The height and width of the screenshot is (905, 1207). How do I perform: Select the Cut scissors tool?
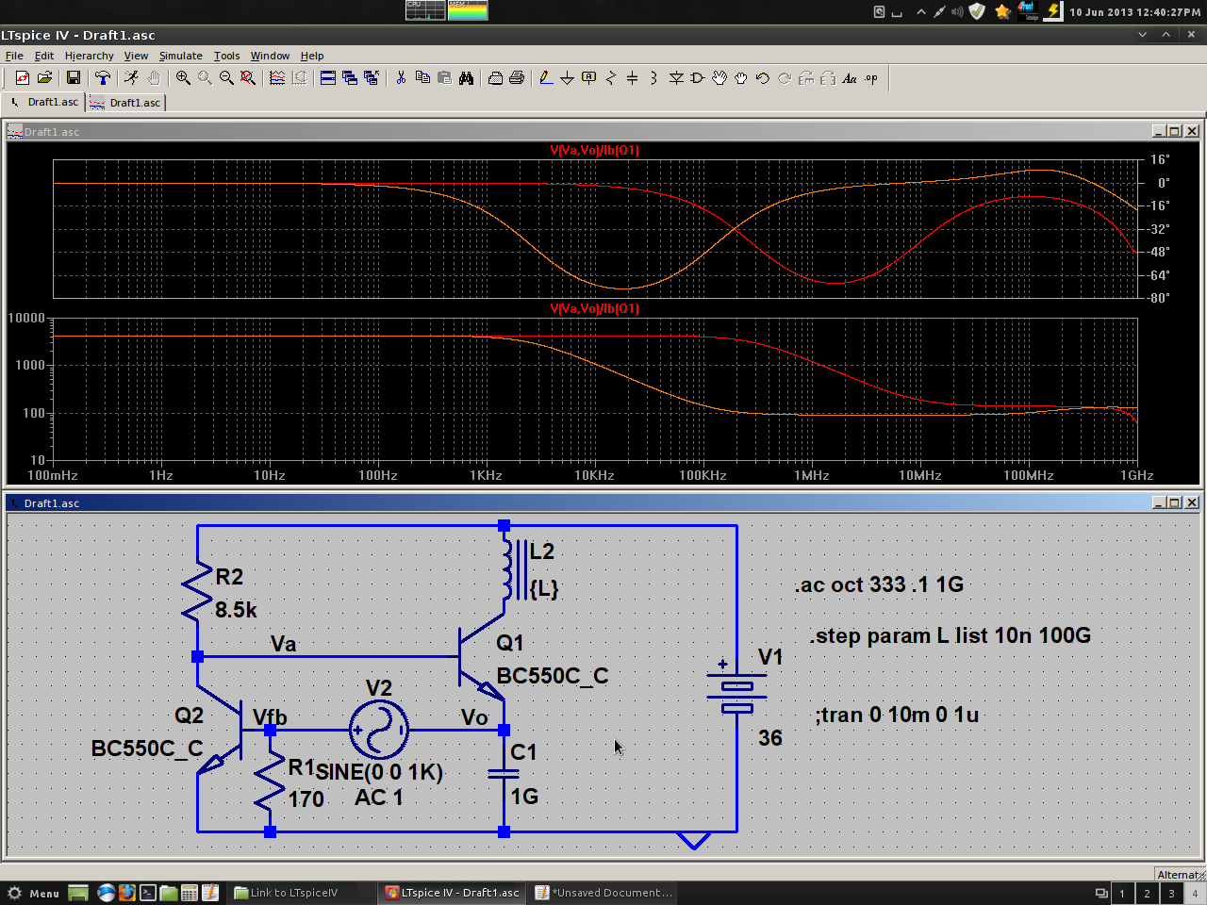[x=401, y=78]
